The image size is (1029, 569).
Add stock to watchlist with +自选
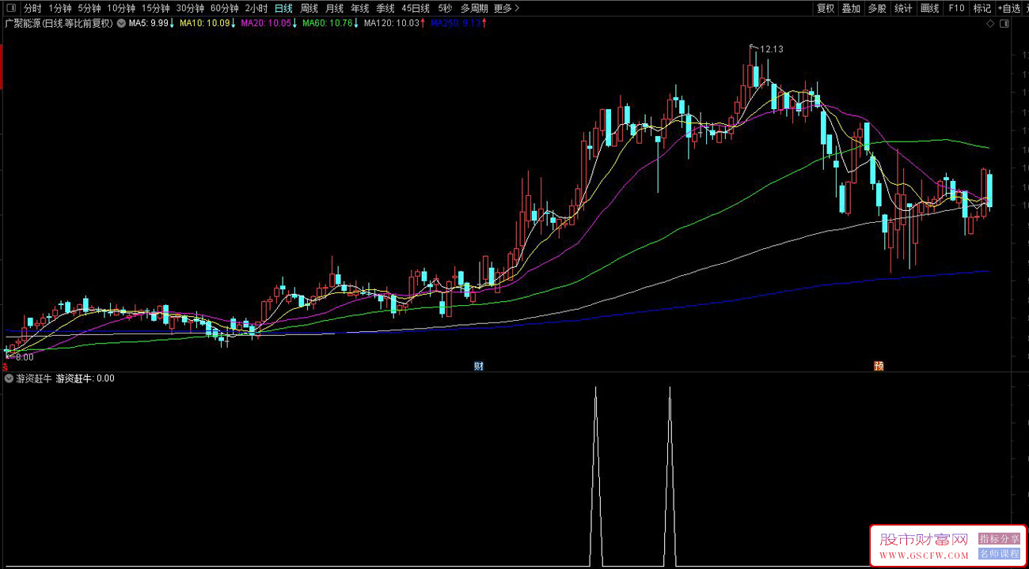[x=1009, y=9]
